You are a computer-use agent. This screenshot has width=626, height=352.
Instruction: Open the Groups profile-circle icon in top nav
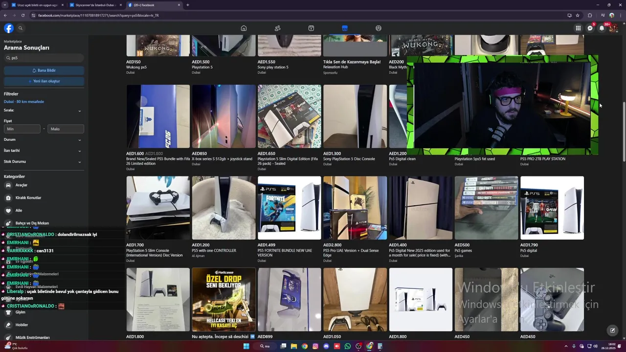pyautogui.click(x=379, y=28)
